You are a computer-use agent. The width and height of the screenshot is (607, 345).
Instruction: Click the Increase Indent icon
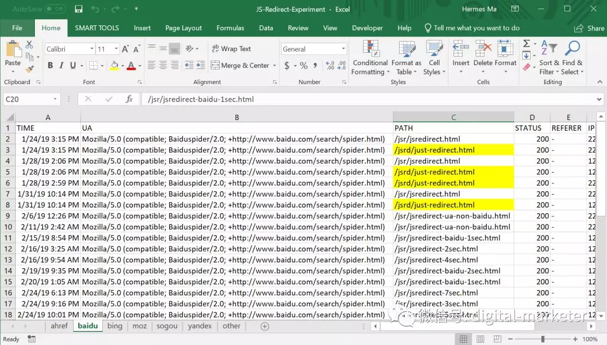point(201,65)
